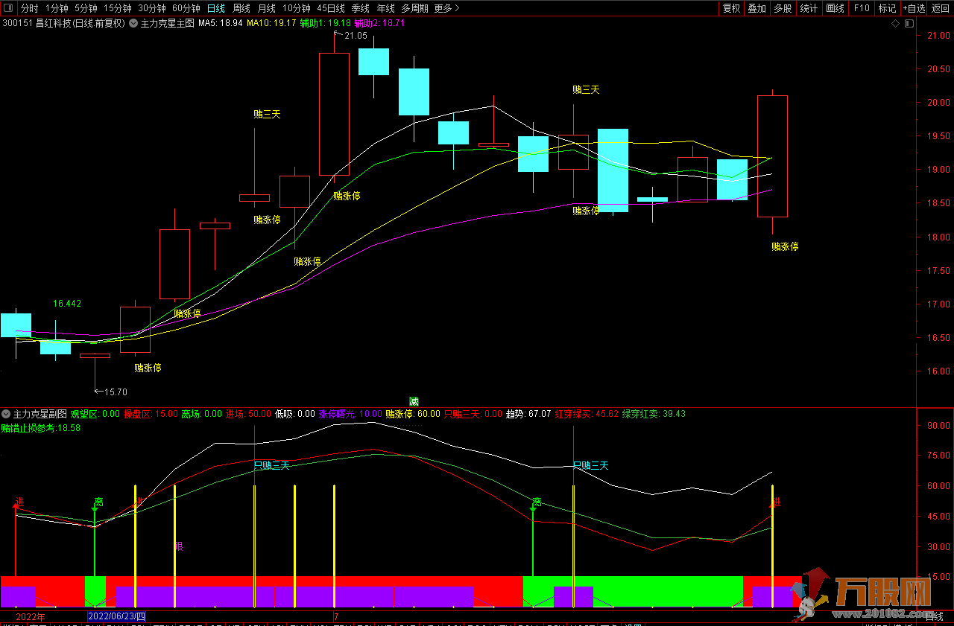Open the 多周期 multi-period view
Image resolution: width=954 pixels, height=626 pixels.
(x=414, y=8)
